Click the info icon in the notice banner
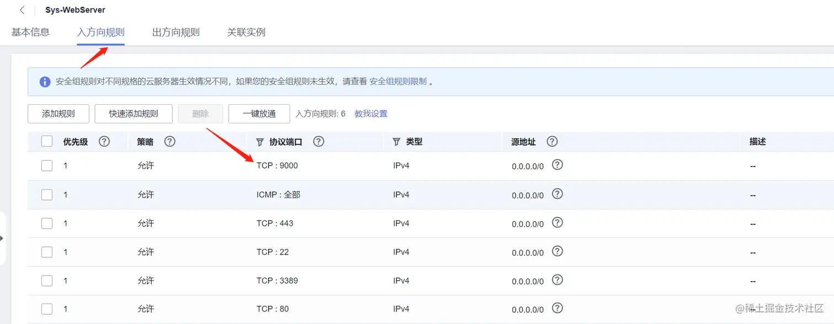Screen dimensions: 834x324 pos(45,82)
